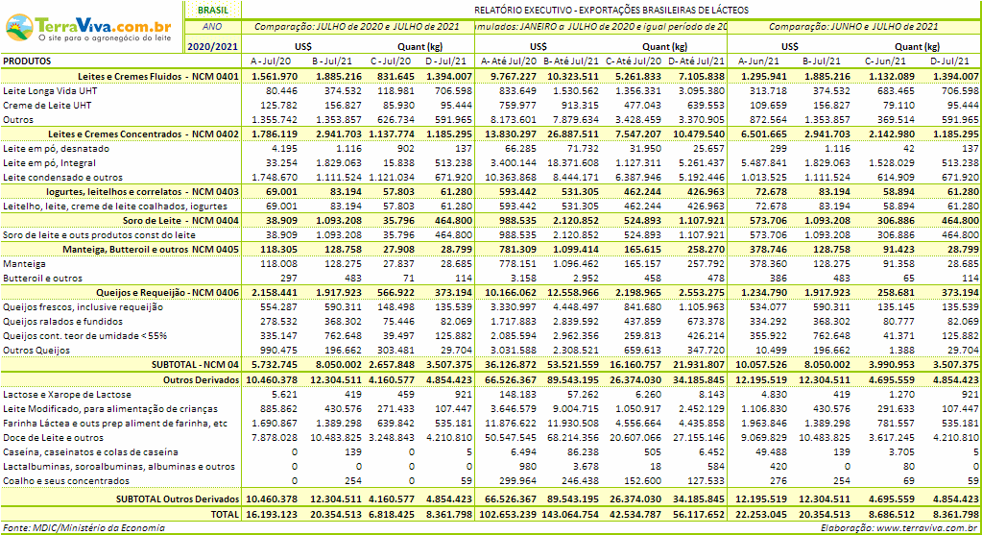Click the RELATÓRIO EXECUTIVO title
This screenshot has height=535, width=982.
point(611,10)
